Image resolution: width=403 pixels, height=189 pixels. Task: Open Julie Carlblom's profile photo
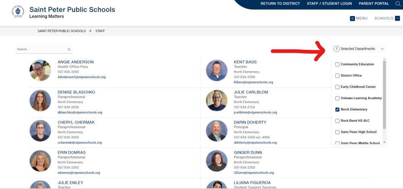[x=217, y=101]
